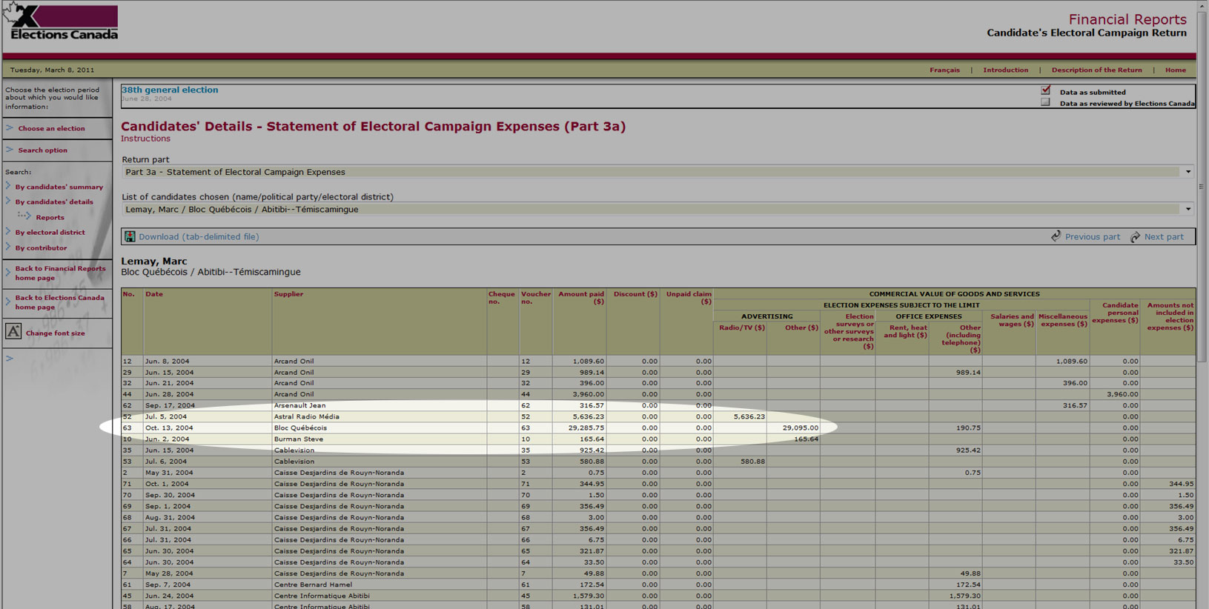1209x609 pixels.
Task: Click the Next part arrow icon
Action: pyautogui.click(x=1135, y=236)
